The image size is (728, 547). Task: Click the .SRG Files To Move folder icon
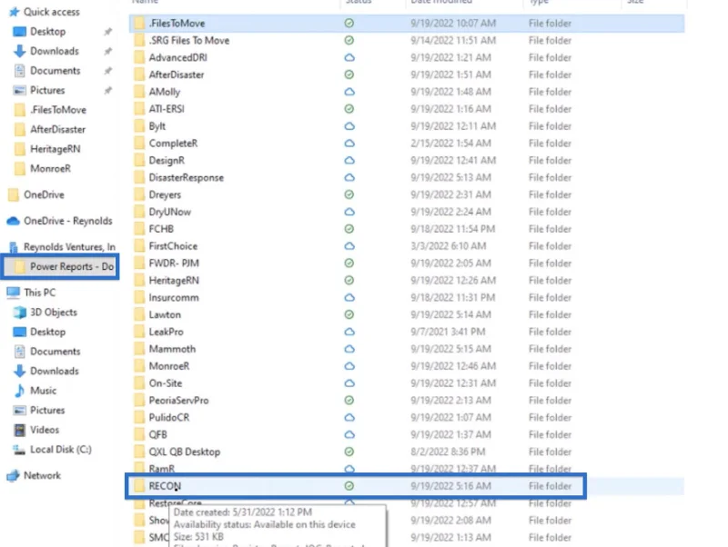[x=139, y=40]
